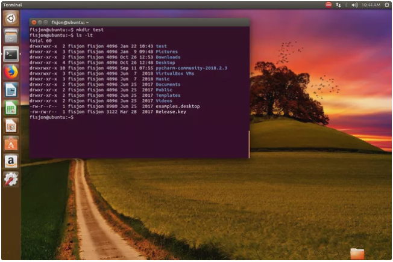Click the "Pictures" directory name

[167, 52]
